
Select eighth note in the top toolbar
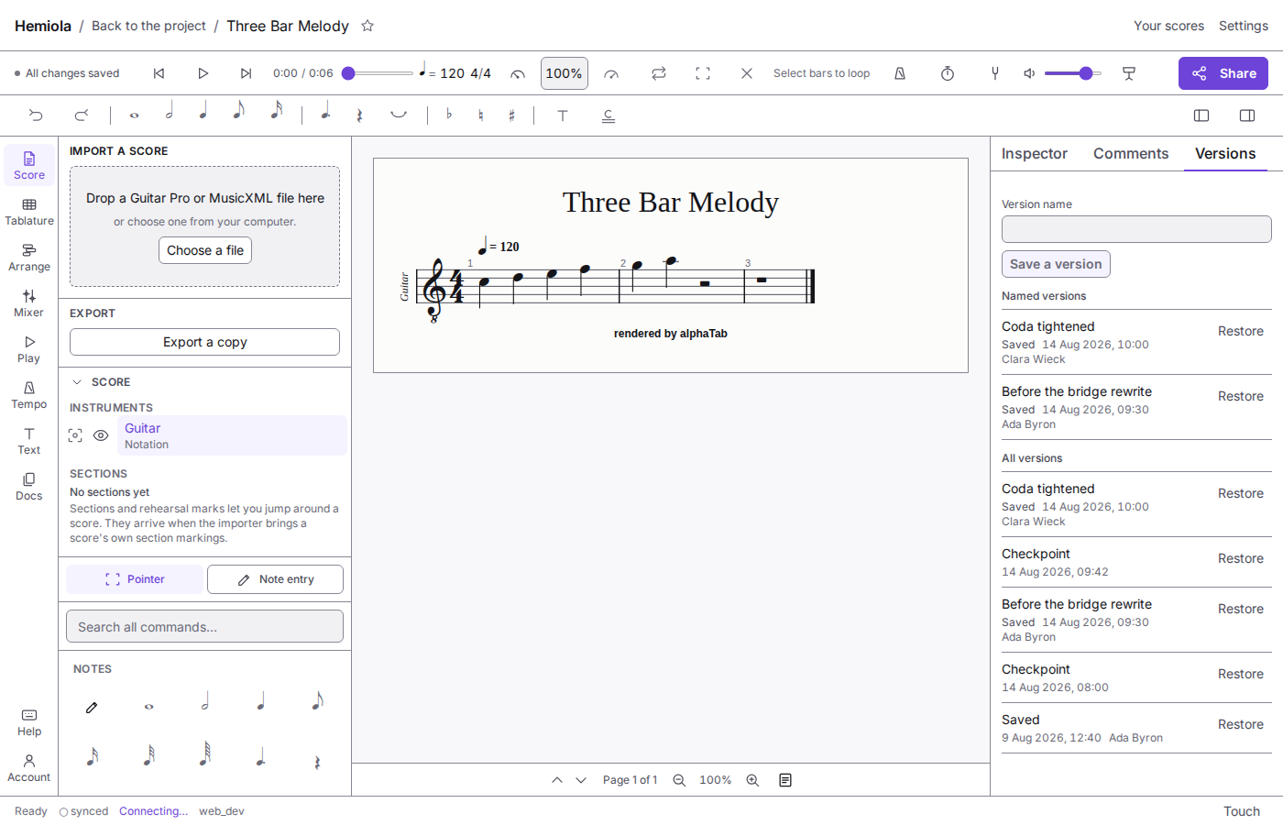[x=238, y=112]
